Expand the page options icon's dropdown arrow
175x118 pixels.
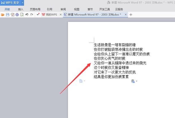pyautogui.click(x=84, y=81)
